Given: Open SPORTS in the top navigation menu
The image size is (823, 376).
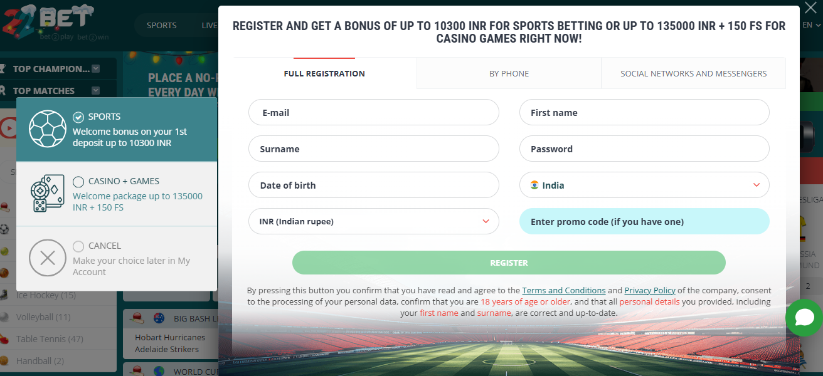Looking at the screenshot, I should click(x=161, y=25).
